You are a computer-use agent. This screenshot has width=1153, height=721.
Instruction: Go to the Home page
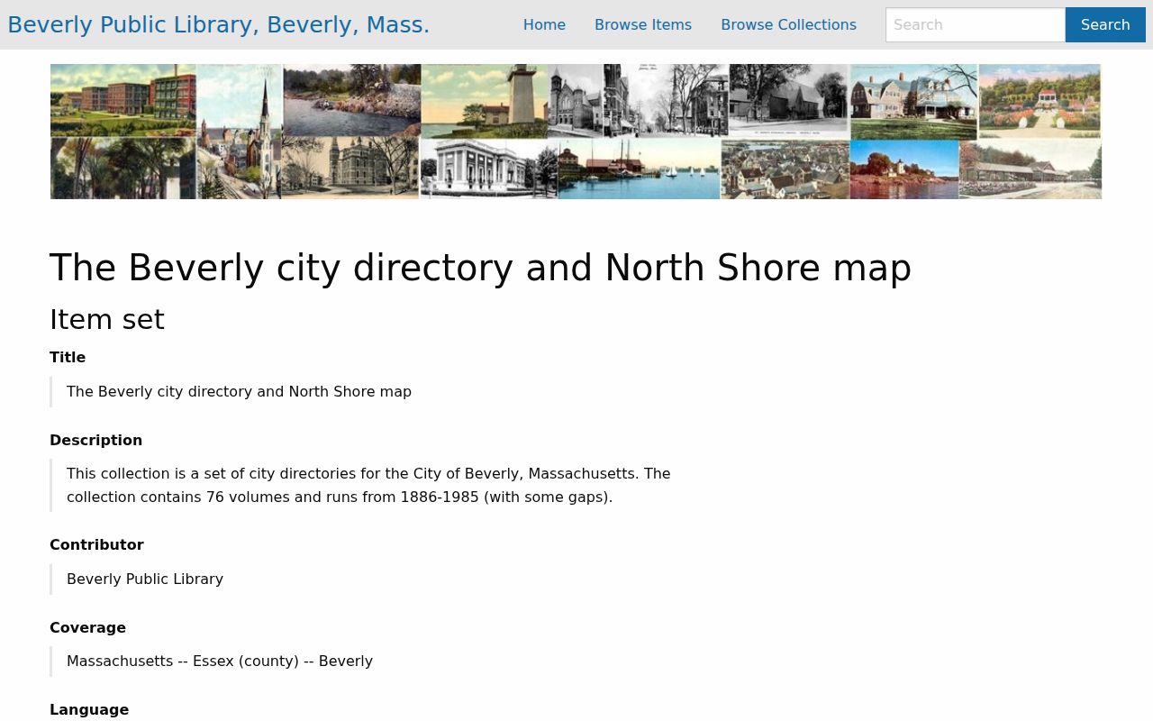[x=544, y=25]
